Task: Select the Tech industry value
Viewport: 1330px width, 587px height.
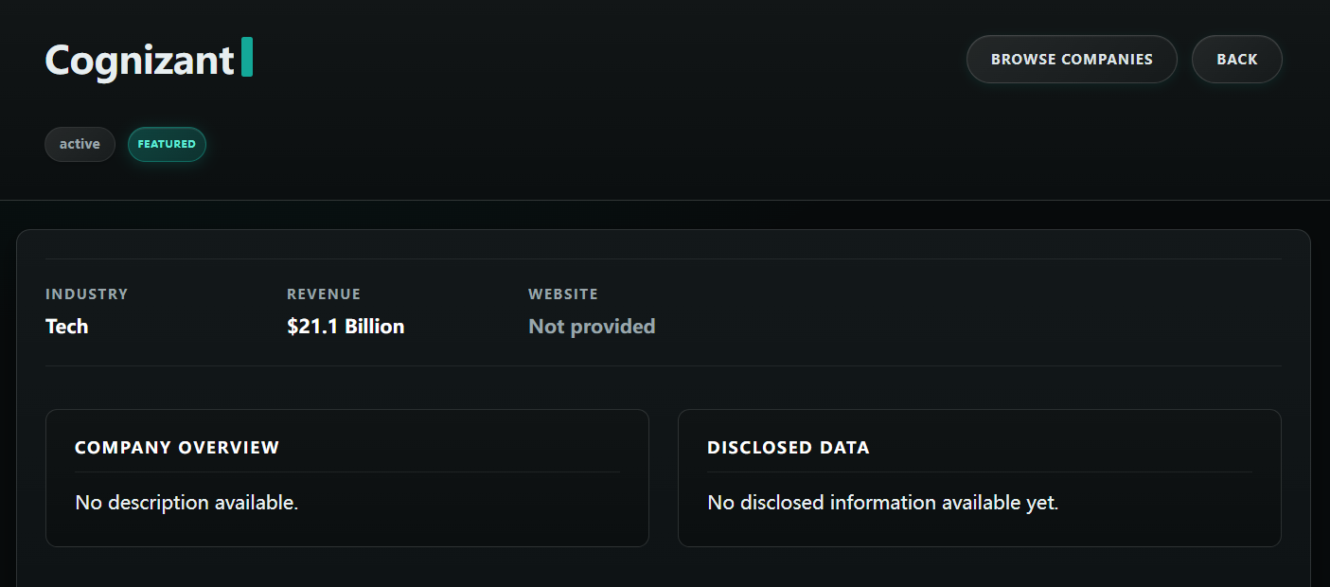Action: click(67, 327)
